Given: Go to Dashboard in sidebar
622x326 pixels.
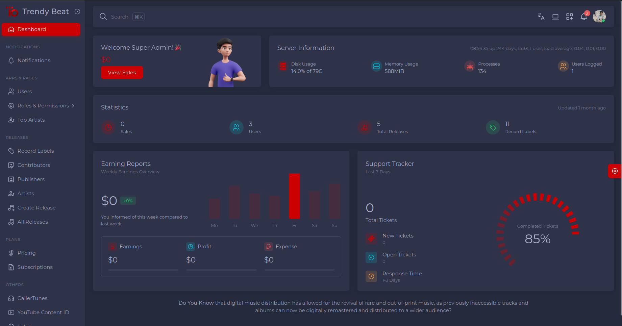Looking at the screenshot, I should coord(41,29).
